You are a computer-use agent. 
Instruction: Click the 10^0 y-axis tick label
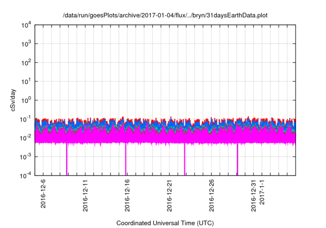26,100
